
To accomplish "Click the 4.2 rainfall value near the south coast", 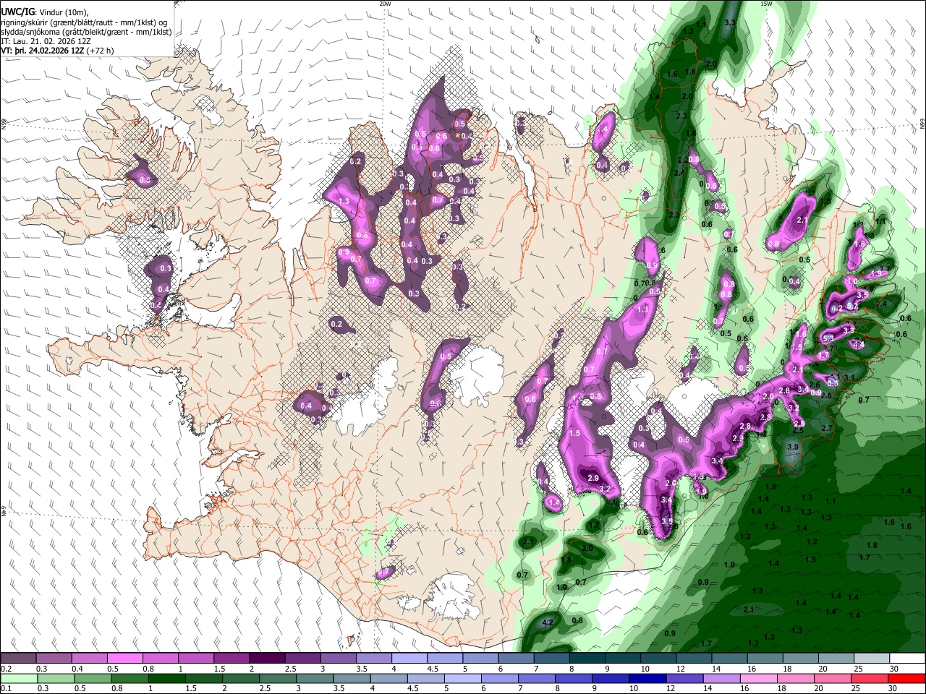I will click(x=547, y=622).
